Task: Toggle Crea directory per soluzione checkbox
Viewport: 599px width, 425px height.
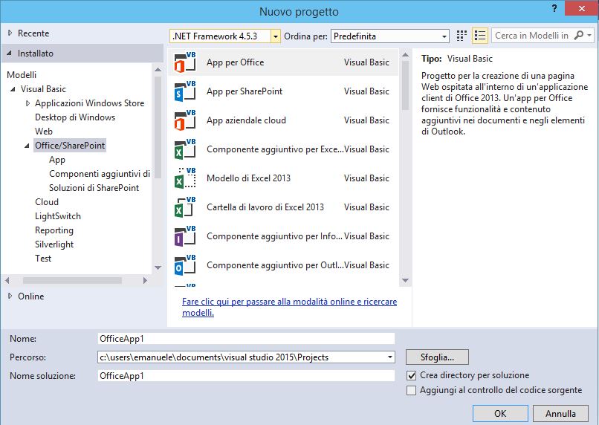Action: (412, 376)
